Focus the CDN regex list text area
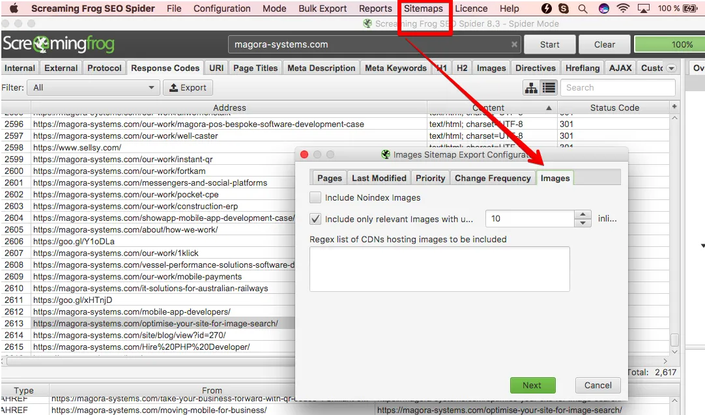 pos(439,269)
